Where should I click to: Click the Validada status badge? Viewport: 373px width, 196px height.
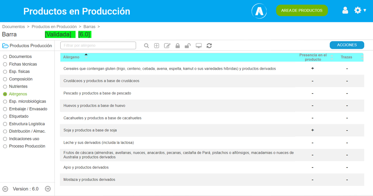pos(60,34)
